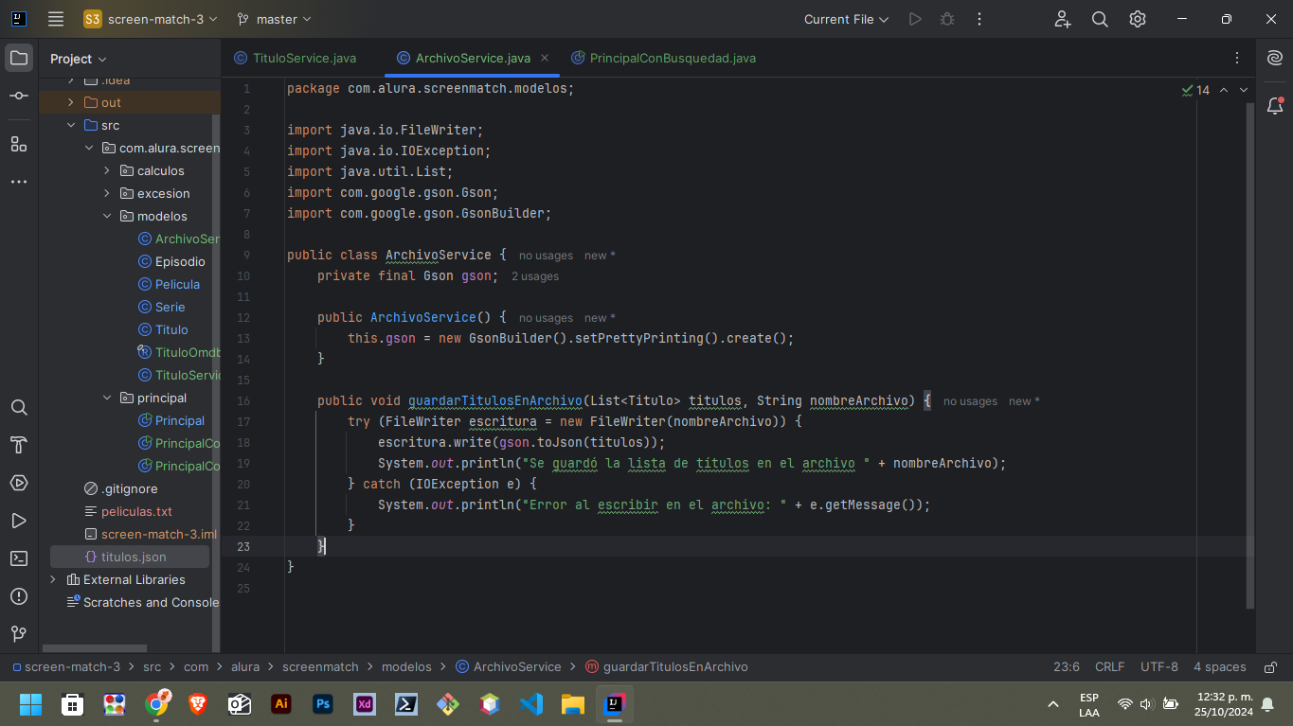
Task: Open Find tool window in sidebar
Action: (19, 407)
